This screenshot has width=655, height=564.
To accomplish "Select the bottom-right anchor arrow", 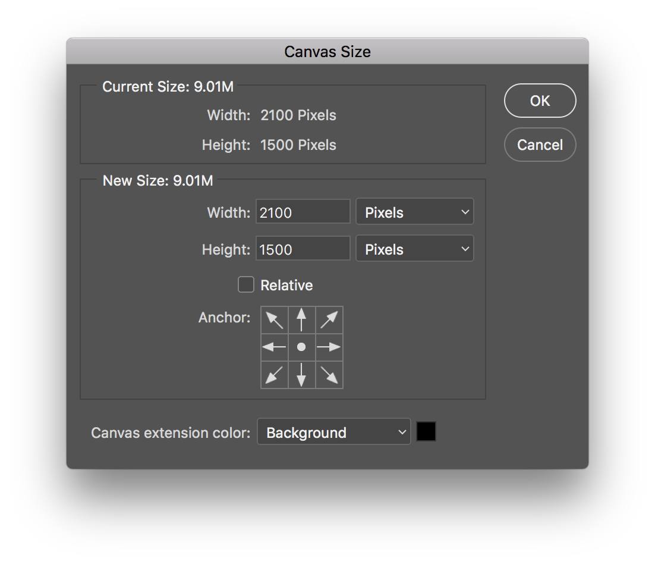I will pos(329,374).
